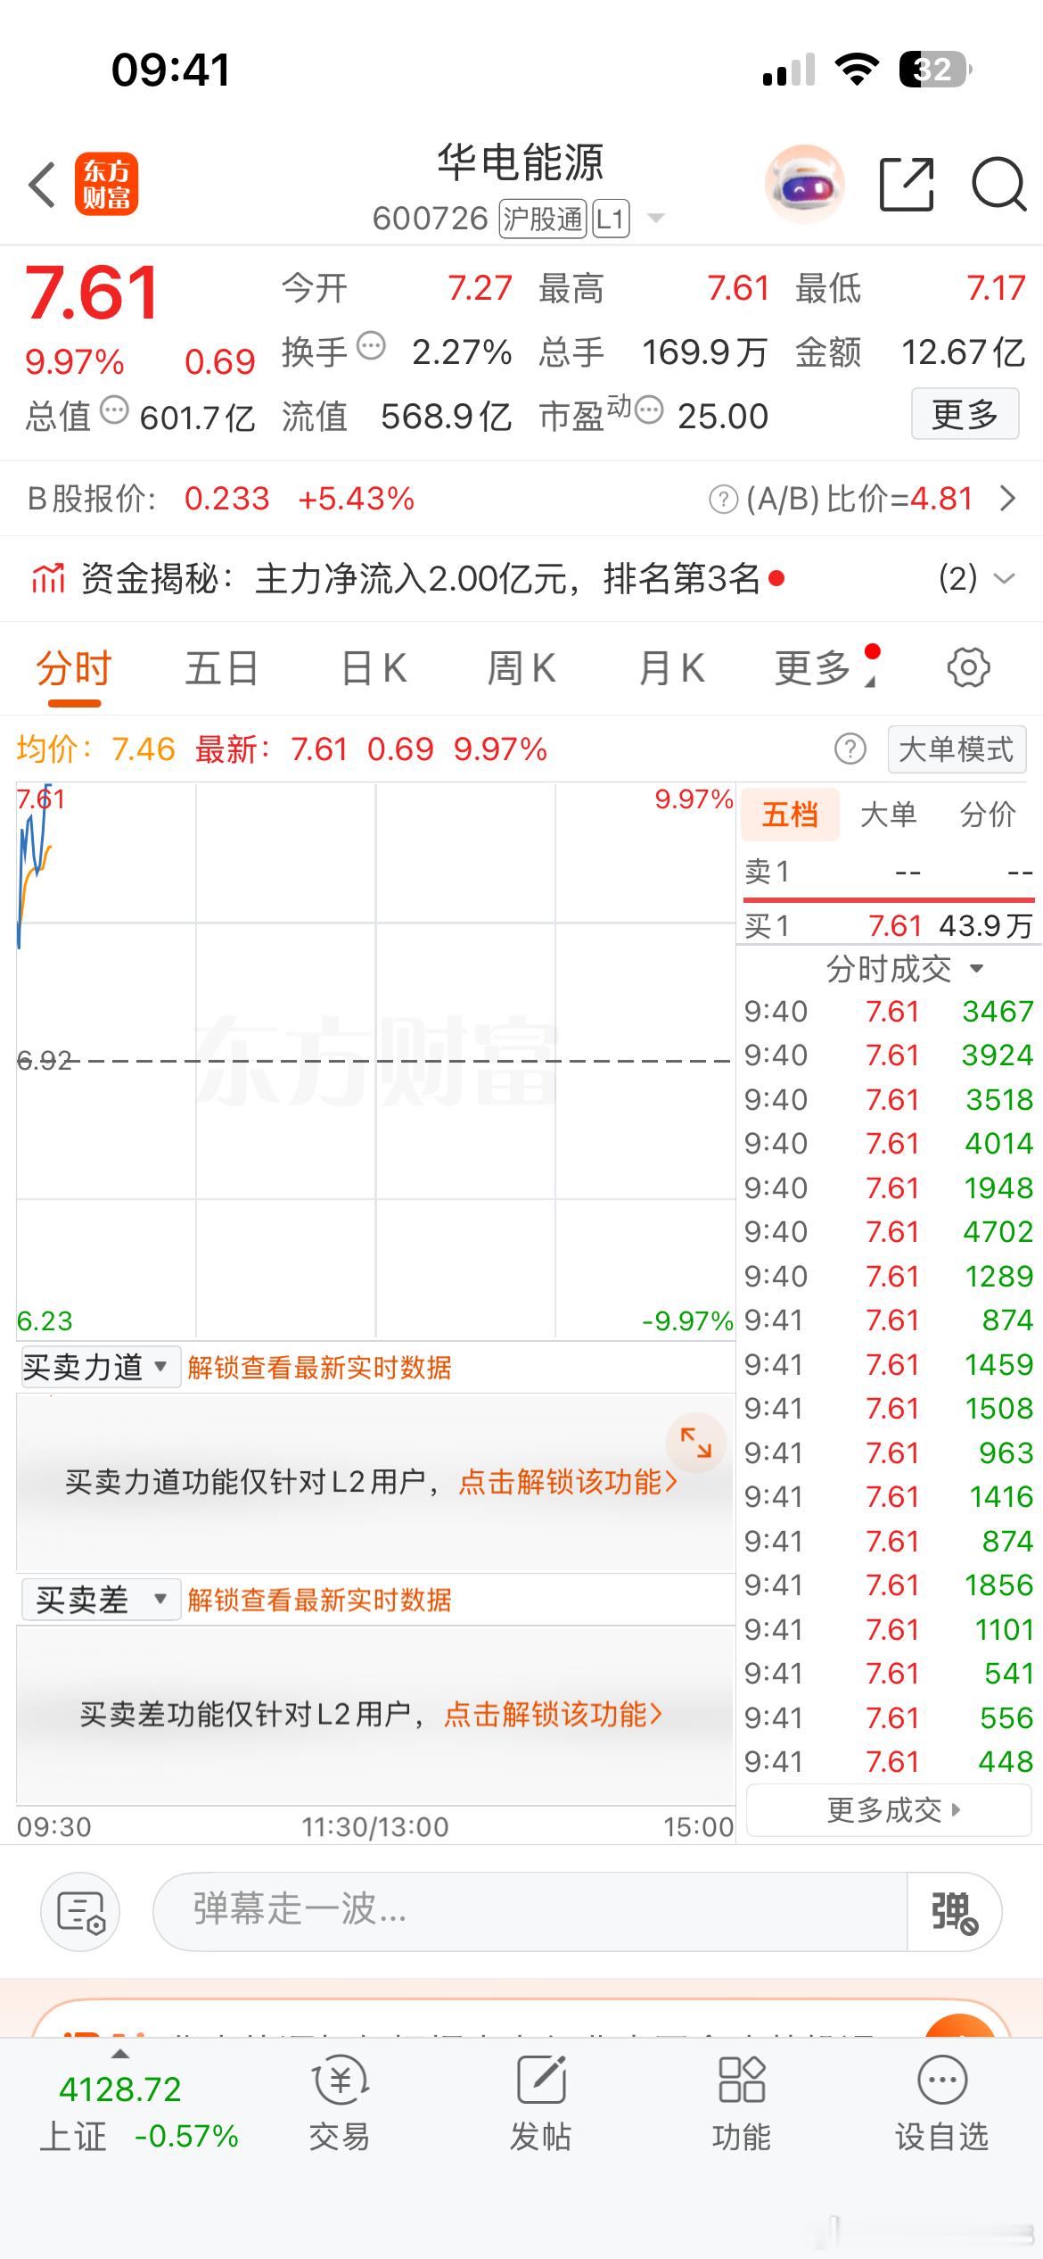The height and width of the screenshot is (2259, 1043).
Task: Open the 功能 grid icon
Action: coord(742,2080)
